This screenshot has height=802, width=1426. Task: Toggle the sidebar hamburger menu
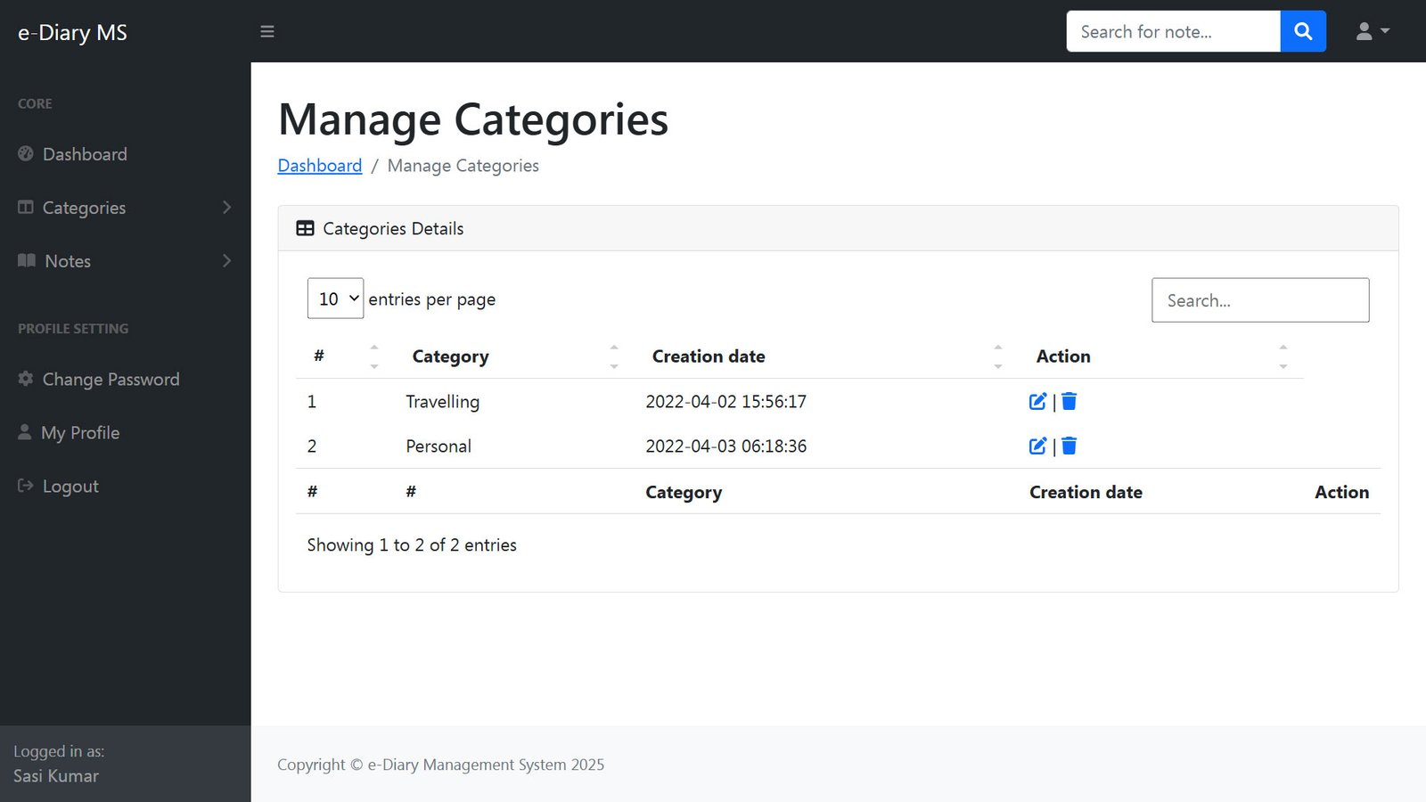tap(266, 31)
